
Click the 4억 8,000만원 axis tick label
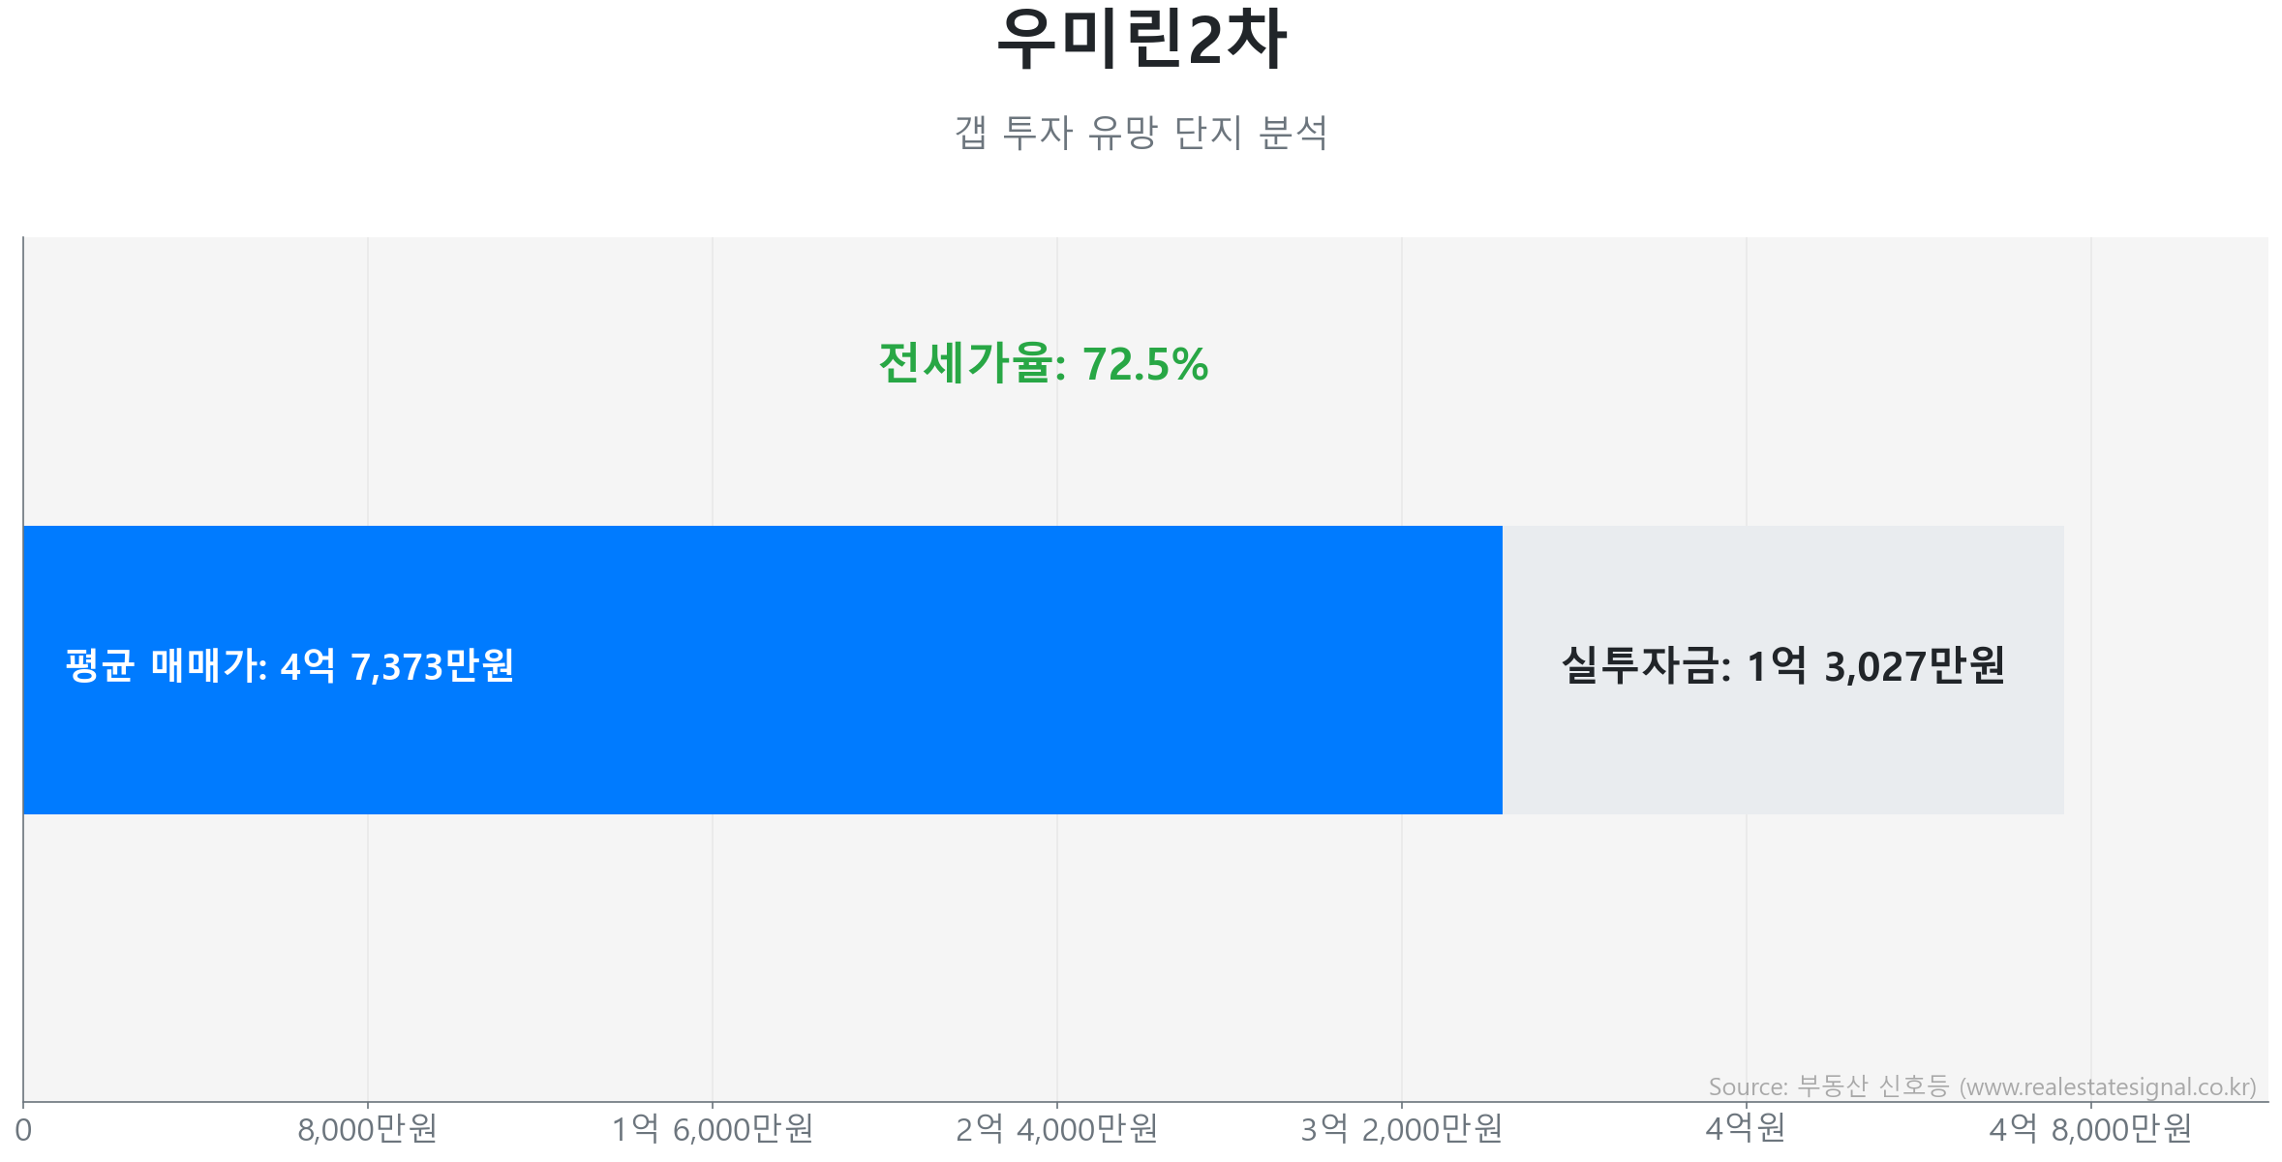click(2090, 1129)
